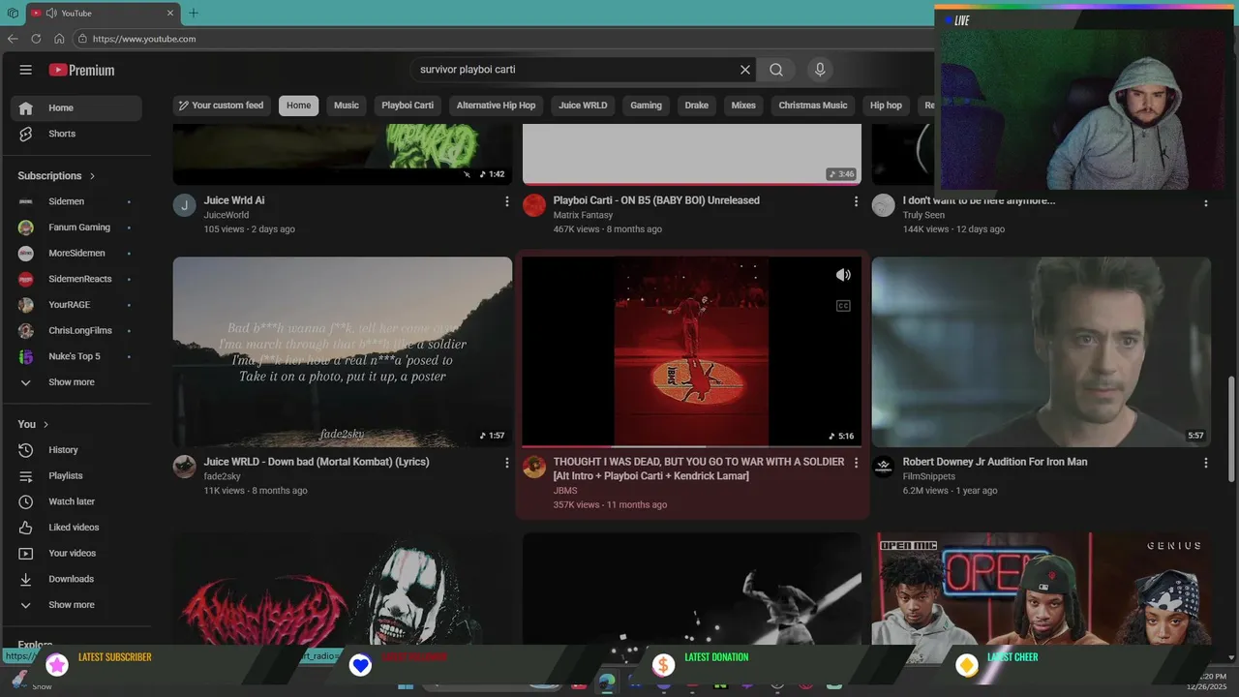Select the Playboi Carti filter chip
The image size is (1239, 697).
pos(408,106)
